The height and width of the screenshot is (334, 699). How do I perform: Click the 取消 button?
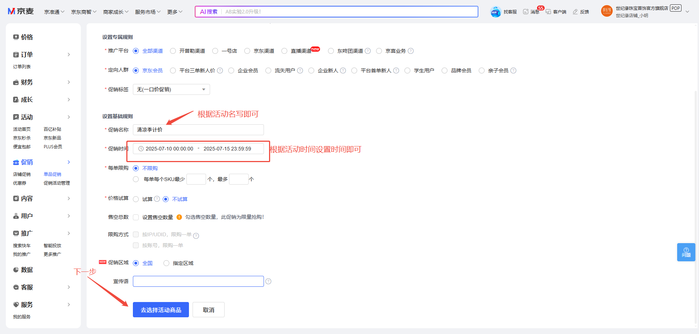point(208,310)
